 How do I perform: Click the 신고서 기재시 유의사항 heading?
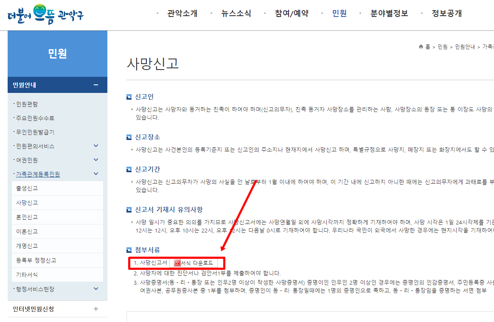(168, 210)
